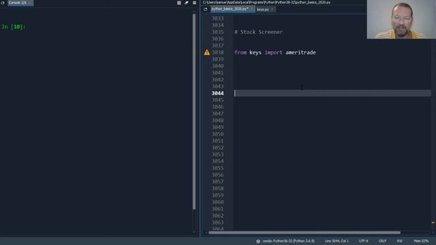Select the Console 2/A tab

point(20,3)
